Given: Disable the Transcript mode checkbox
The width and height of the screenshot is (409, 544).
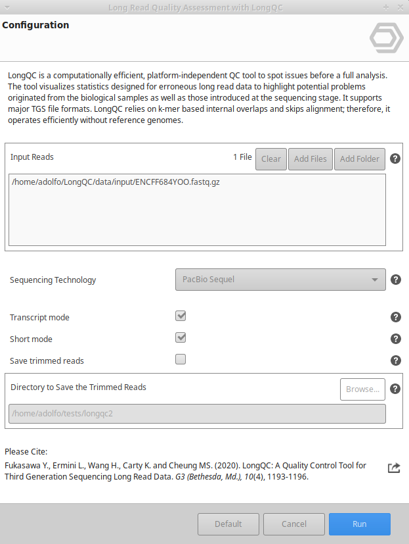Looking at the screenshot, I should [x=181, y=316].
